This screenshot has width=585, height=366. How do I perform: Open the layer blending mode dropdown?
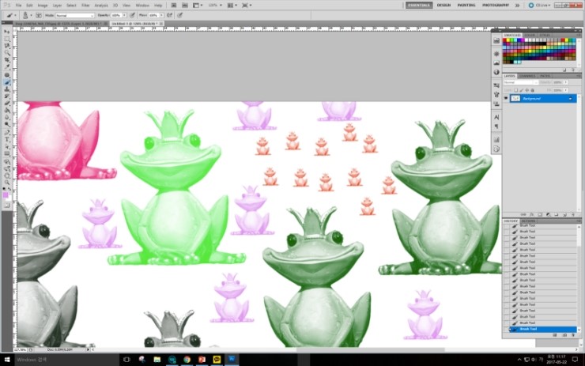click(520, 82)
